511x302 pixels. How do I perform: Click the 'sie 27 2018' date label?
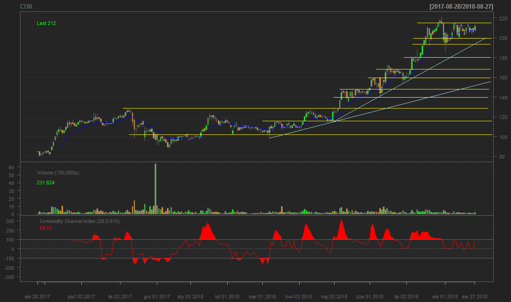[475, 297]
